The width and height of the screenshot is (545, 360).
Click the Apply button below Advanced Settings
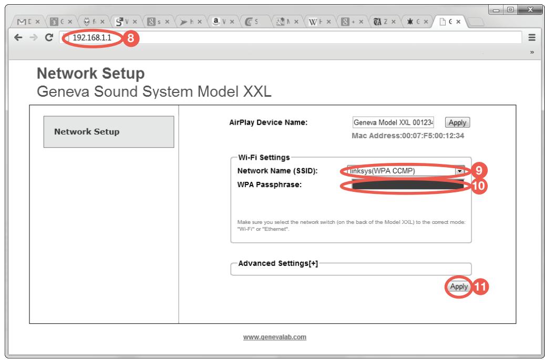(x=458, y=287)
